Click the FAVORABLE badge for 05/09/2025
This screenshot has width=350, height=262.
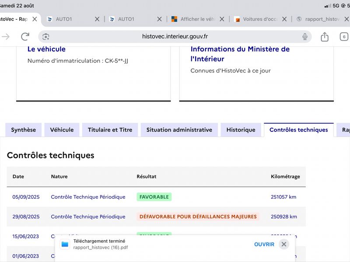[154, 197]
